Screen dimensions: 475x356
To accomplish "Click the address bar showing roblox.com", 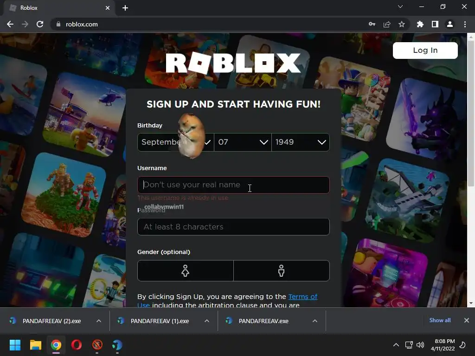I will (209, 24).
